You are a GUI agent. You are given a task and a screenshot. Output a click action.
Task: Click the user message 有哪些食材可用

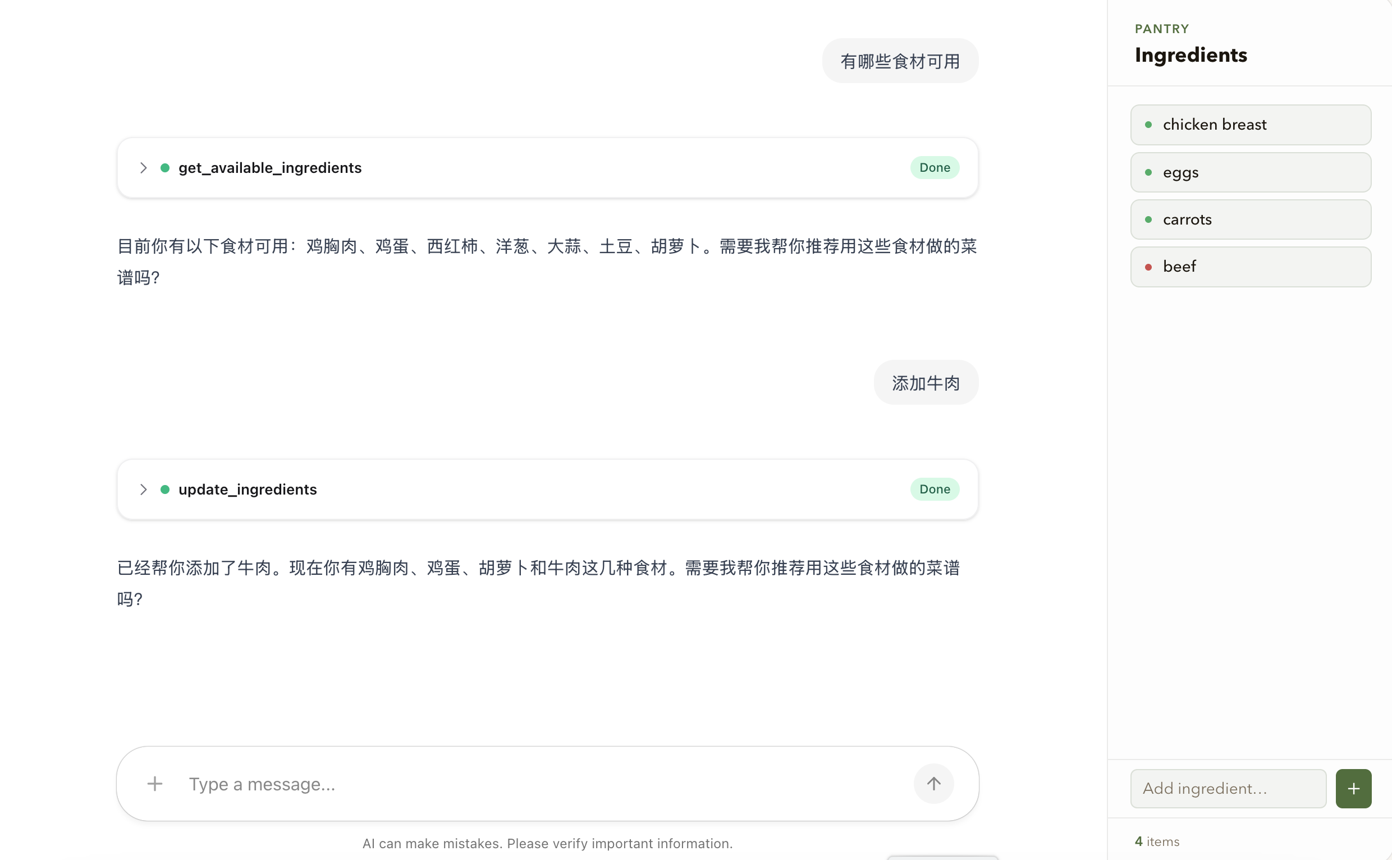click(x=900, y=61)
